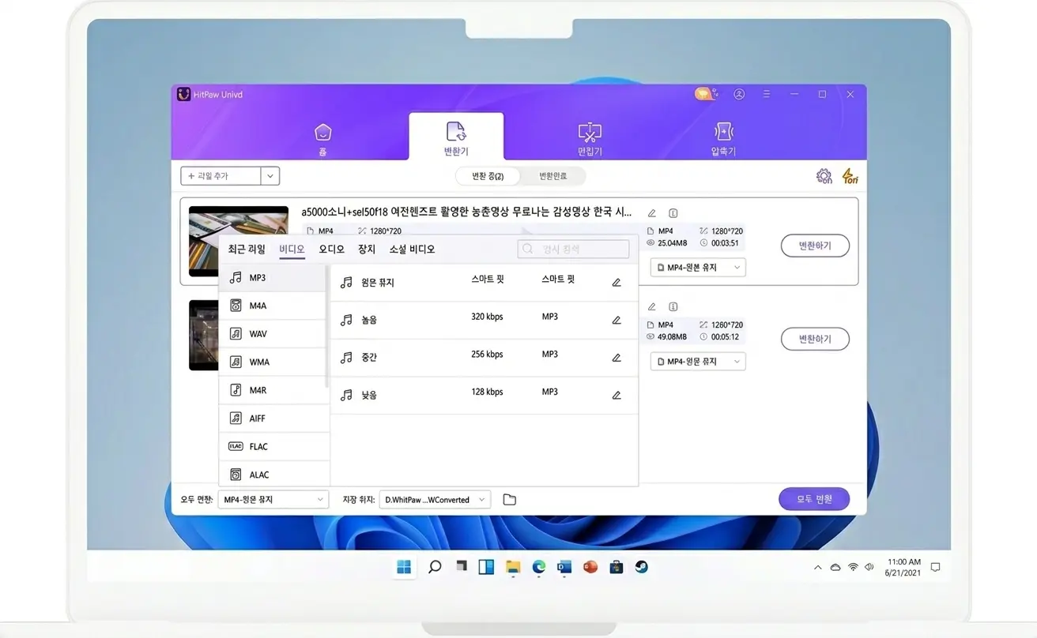Click the 모두 변환 purple button
This screenshot has height=638, width=1037.
814,499
